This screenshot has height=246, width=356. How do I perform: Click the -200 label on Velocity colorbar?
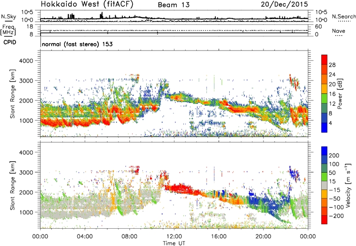336,216
